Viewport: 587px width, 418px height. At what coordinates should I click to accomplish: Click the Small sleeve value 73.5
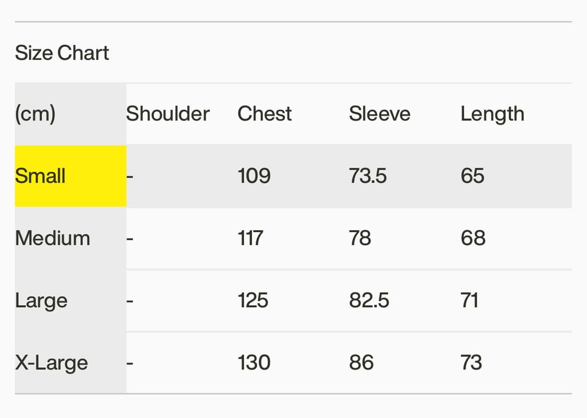point(368,176)
